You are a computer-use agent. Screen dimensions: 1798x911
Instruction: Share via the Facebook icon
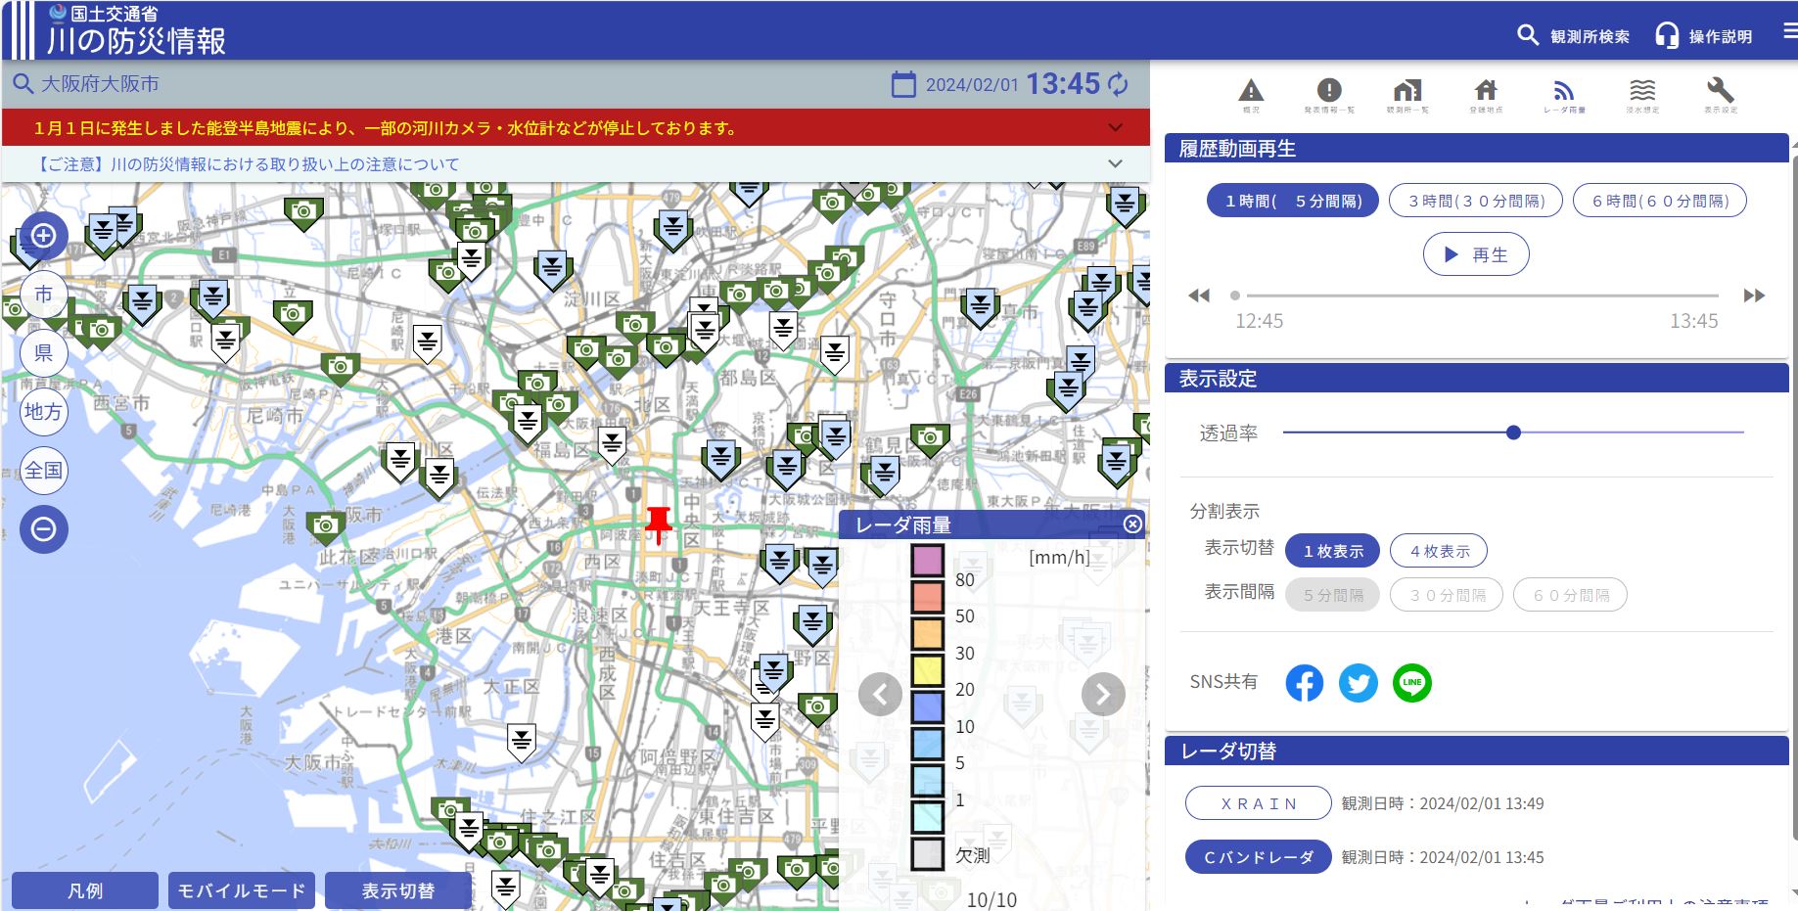click(x=1304, y=683)
